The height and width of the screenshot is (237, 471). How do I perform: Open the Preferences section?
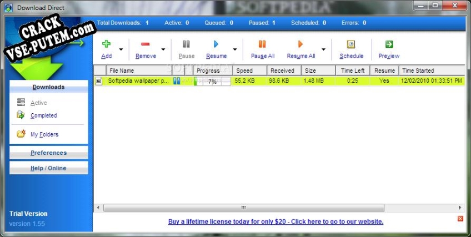pos(48,153)
